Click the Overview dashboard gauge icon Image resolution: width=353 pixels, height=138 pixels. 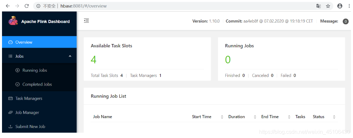point(10,42)
